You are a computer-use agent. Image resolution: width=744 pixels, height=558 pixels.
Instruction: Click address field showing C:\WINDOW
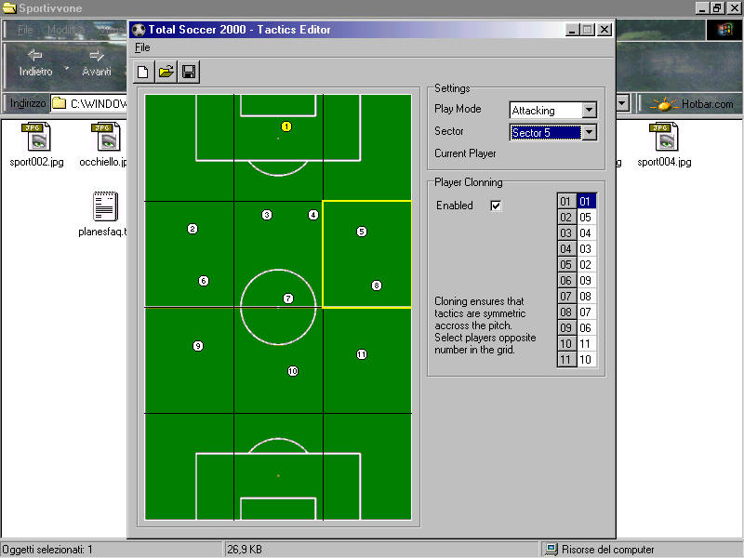89,103
